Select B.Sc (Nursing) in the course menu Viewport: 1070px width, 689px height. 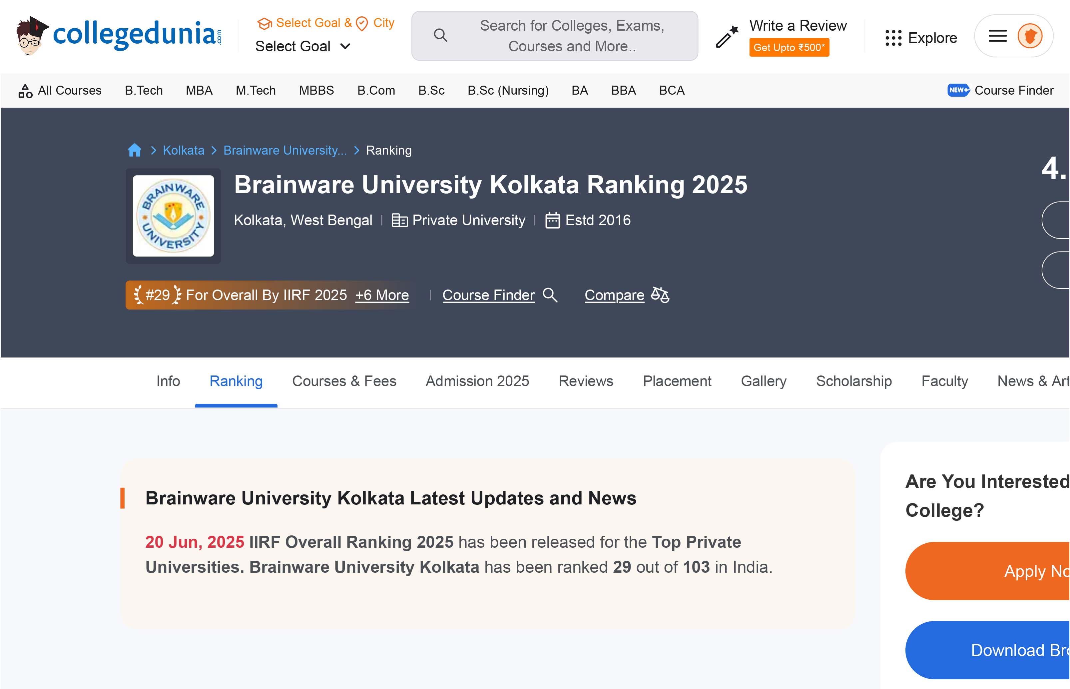[508, 90]
